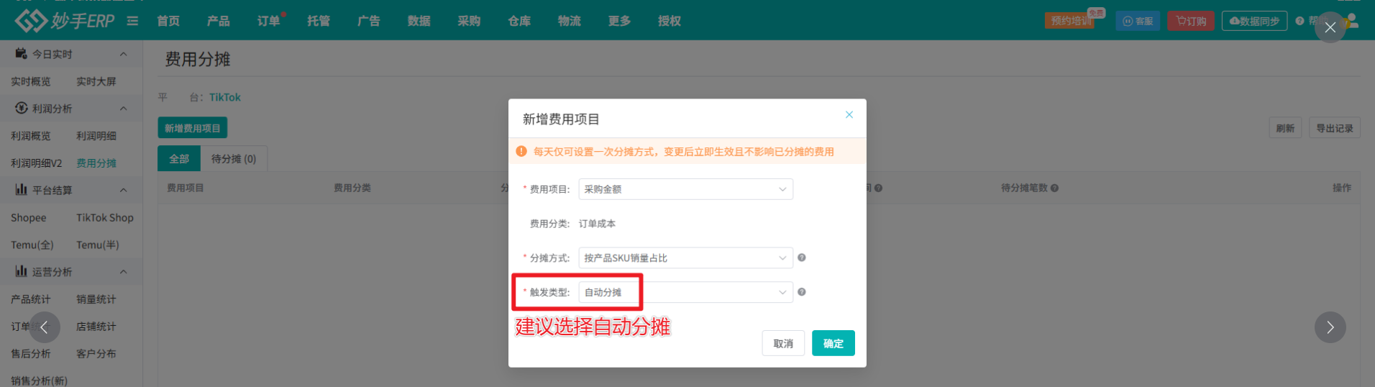Open the 订单 top menu

[268, 21]
